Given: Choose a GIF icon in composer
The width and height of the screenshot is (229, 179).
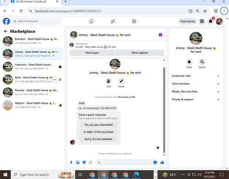Looking at the screenshot, I should pyautogui.click(x=91, y=163).
